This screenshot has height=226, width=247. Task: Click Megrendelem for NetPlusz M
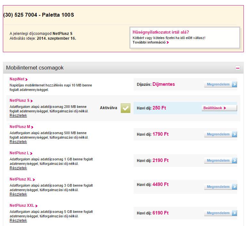pyautogui.click(x=220, y=134)
